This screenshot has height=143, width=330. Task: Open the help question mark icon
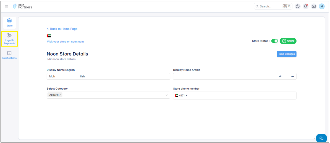[x=298, y=6]
